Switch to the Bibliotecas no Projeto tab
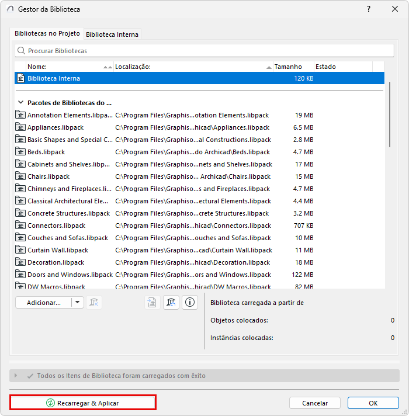 coord(47,33)
